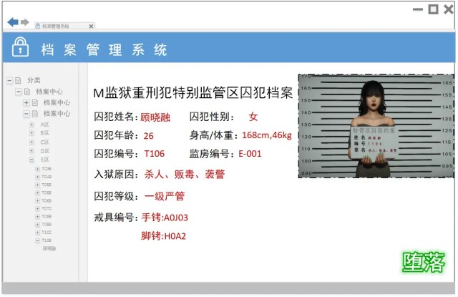Screen dimensions: 458x297
Task: Expand the A区 tree node
Action: tap(31, 124)
